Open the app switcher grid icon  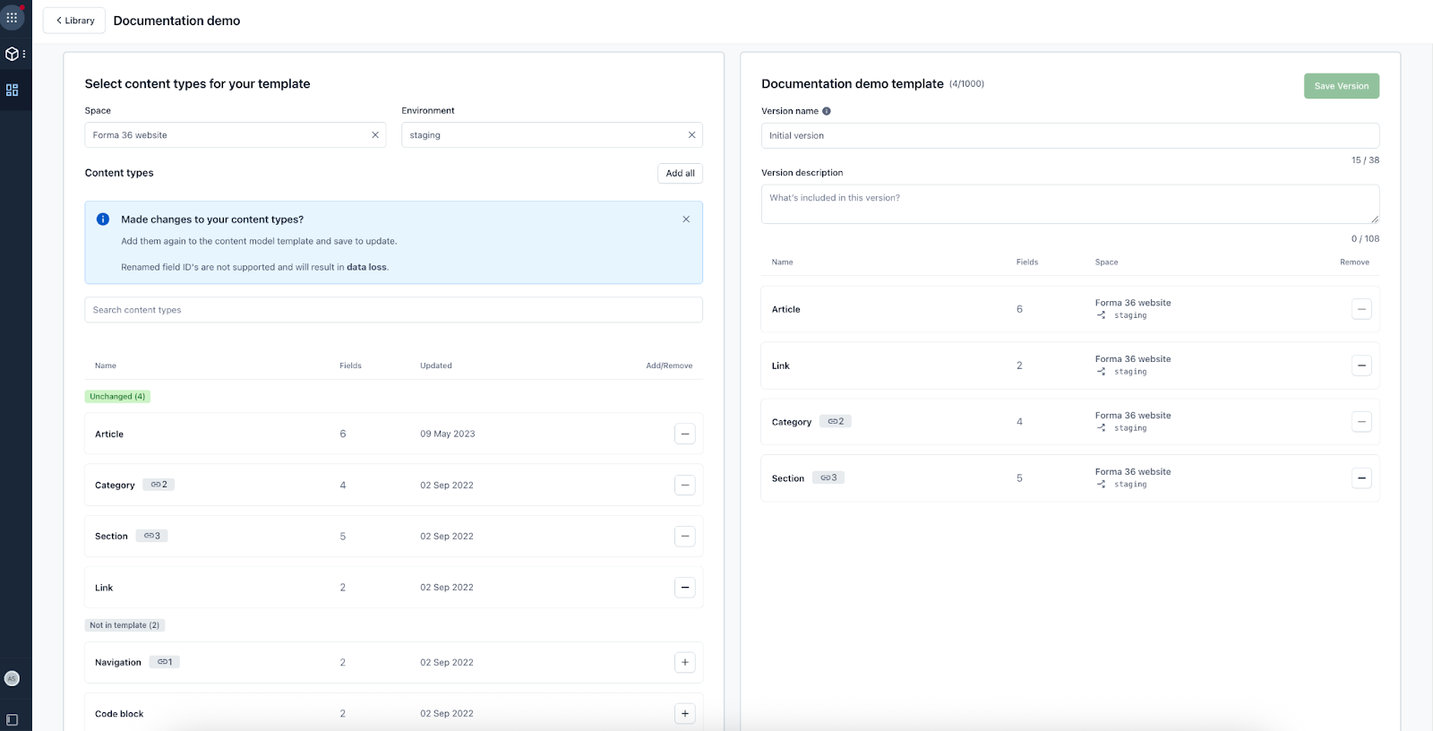pos(12,17)
